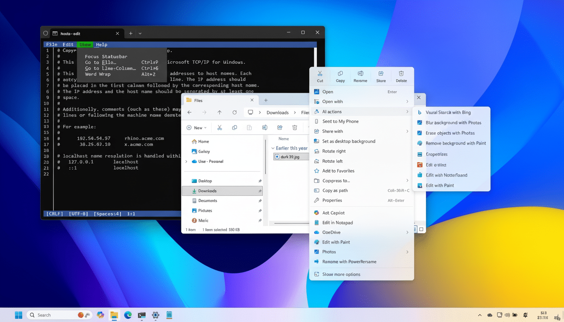Click the Delete trash icon in the context menu
564x322 pixels.
(401, 76)
